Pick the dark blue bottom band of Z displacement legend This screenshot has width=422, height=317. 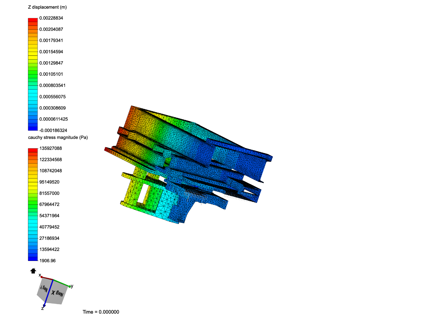click(x=33, y=129)
